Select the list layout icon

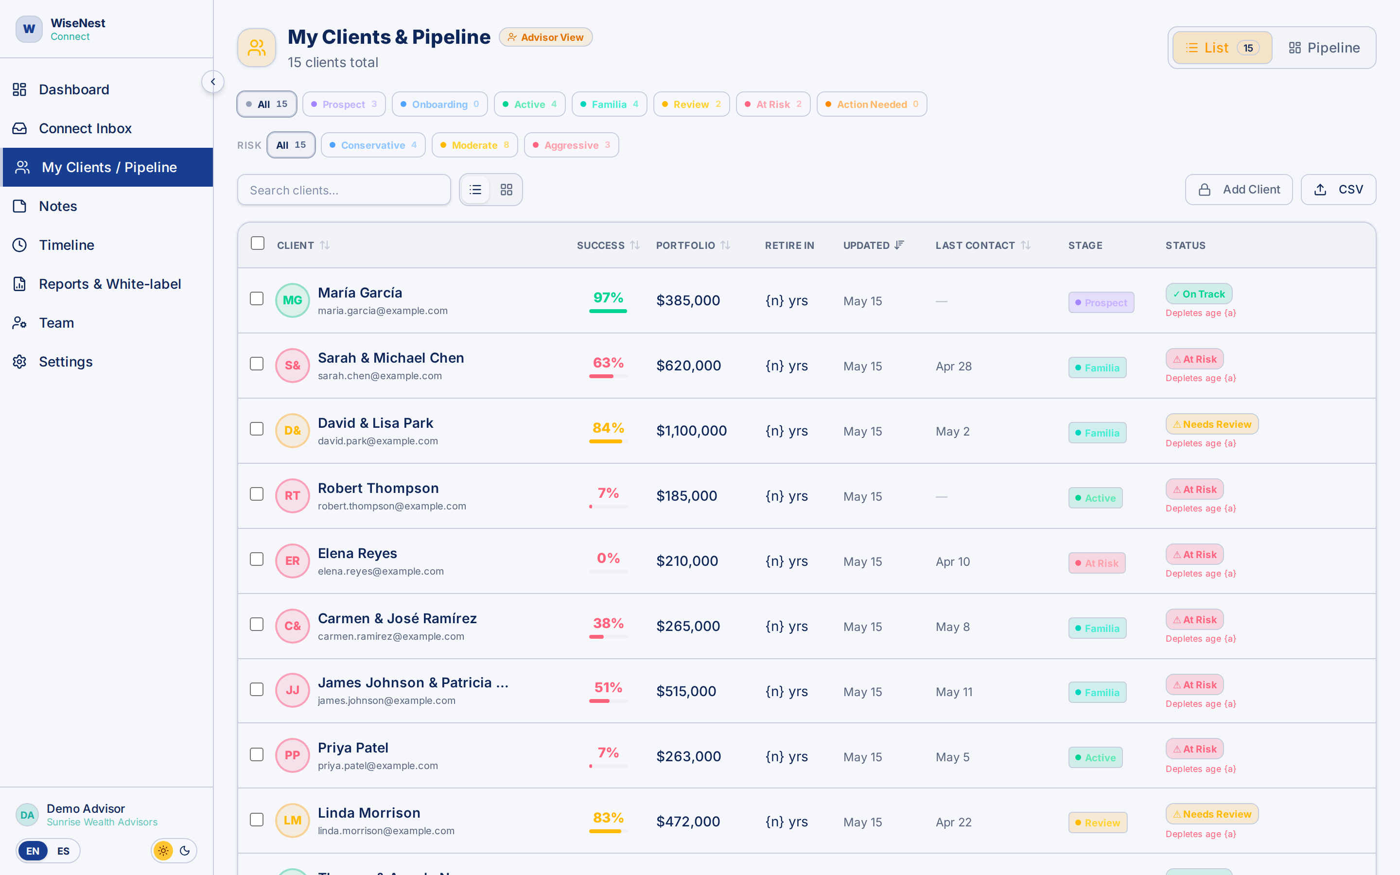click(x=475, y=190)
